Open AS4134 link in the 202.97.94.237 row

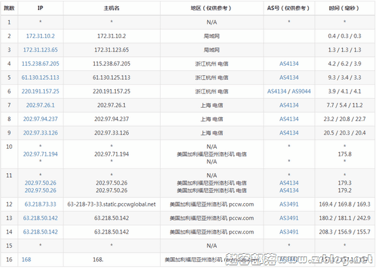coord(289,119)
